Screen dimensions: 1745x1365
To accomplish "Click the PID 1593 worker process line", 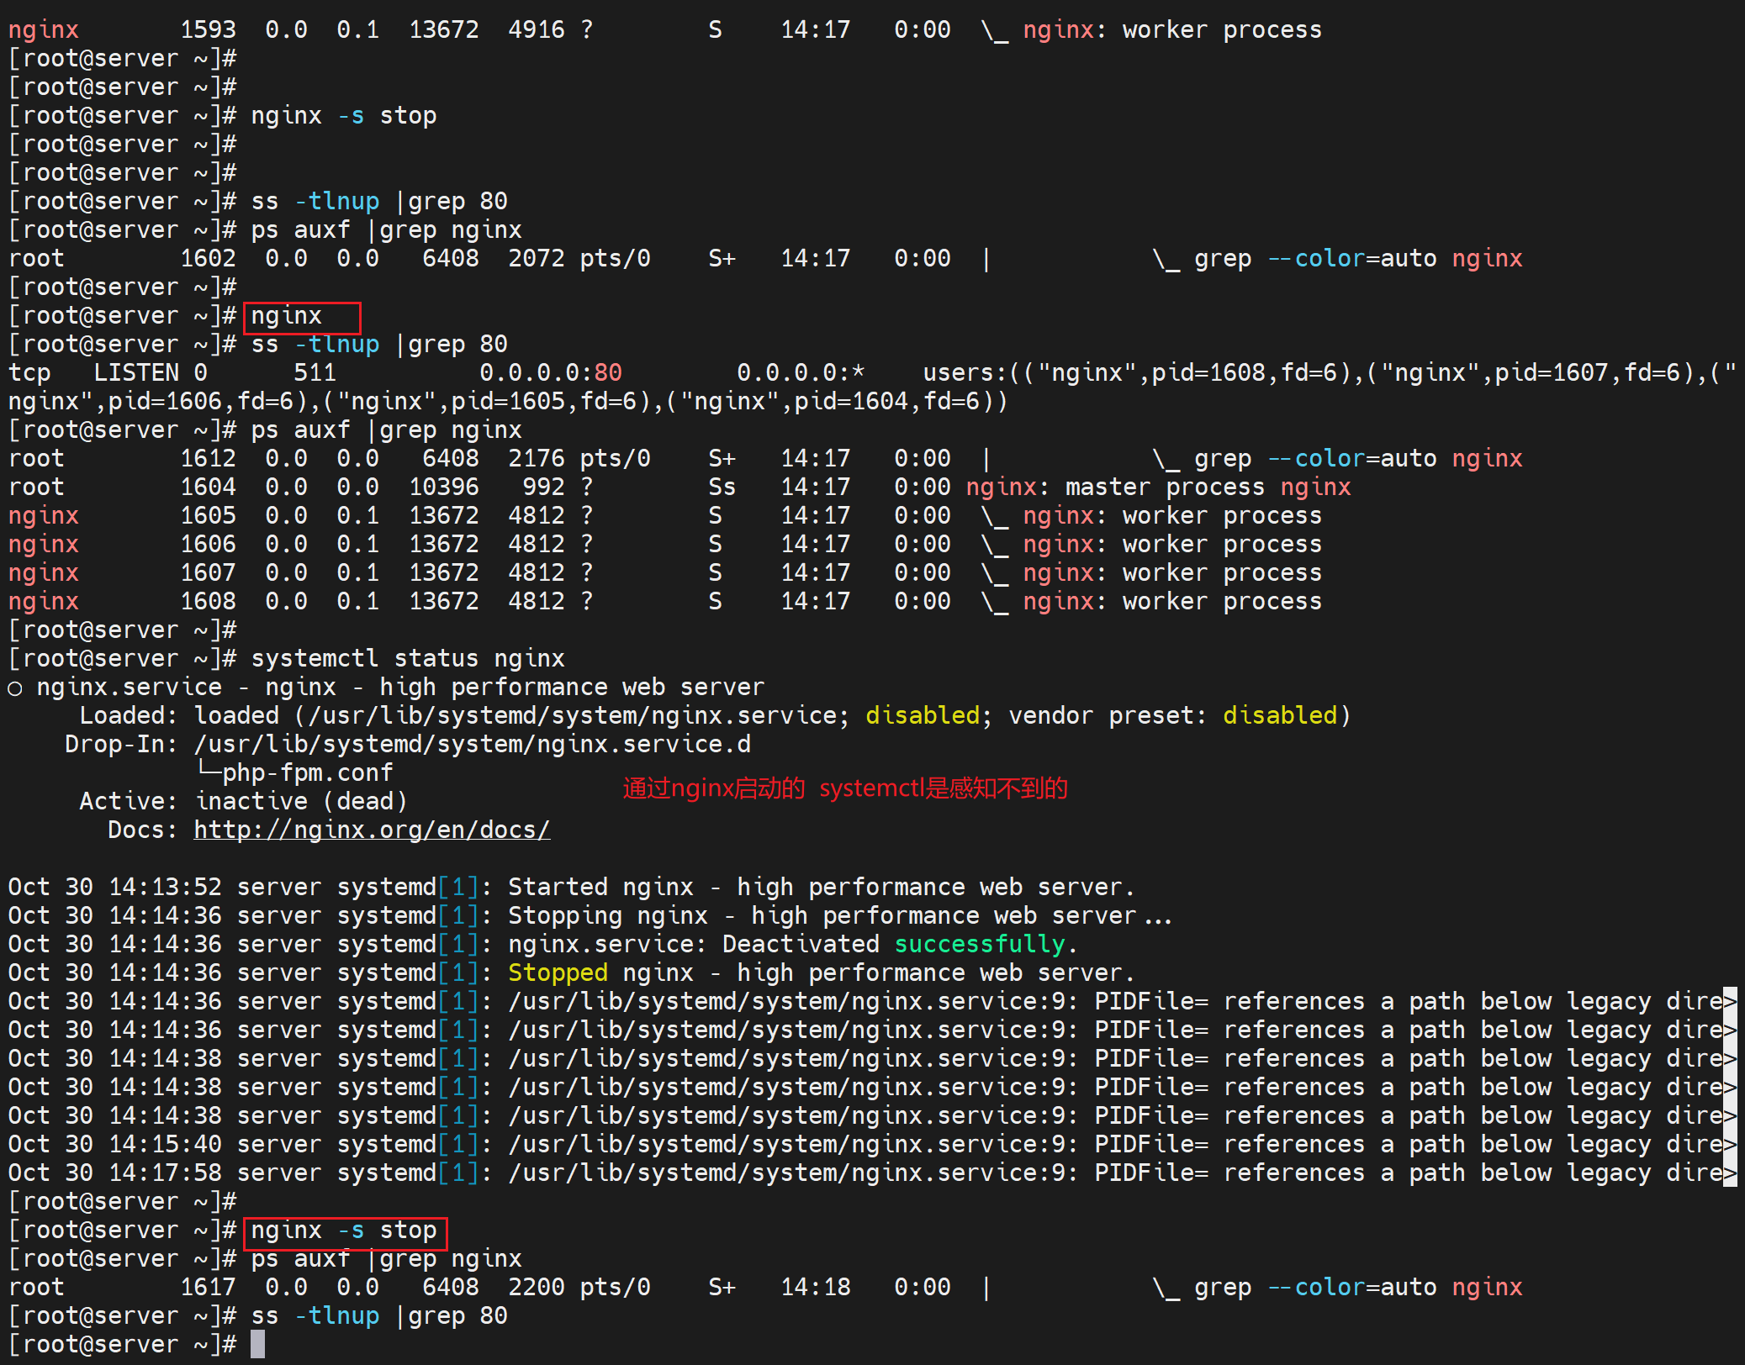I will point(1171,30).
